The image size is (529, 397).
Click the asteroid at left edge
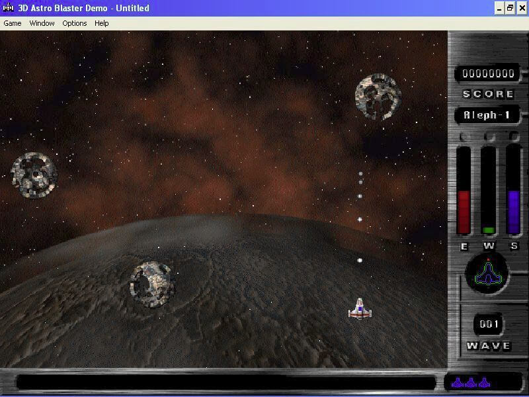click(x=34, y=175)
